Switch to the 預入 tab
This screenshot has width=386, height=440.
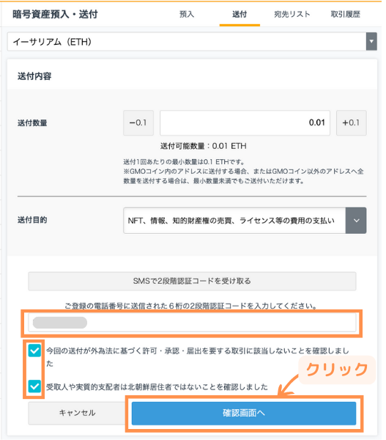pos(187,15)
